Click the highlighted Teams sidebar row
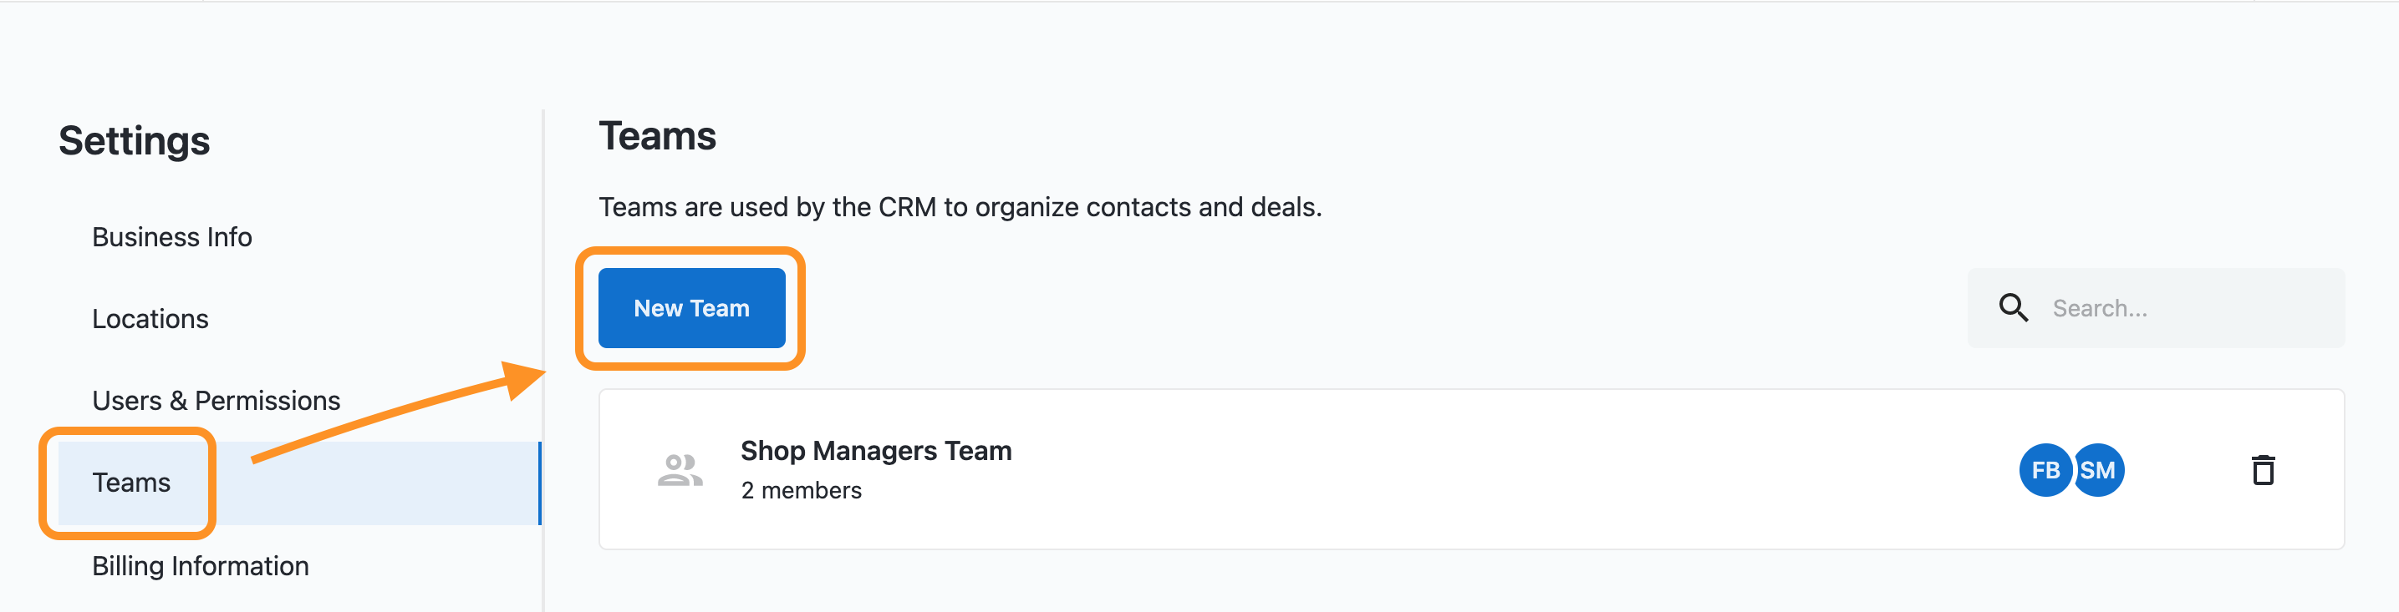This screenshot has width=2399, height=612. (299, 483)
